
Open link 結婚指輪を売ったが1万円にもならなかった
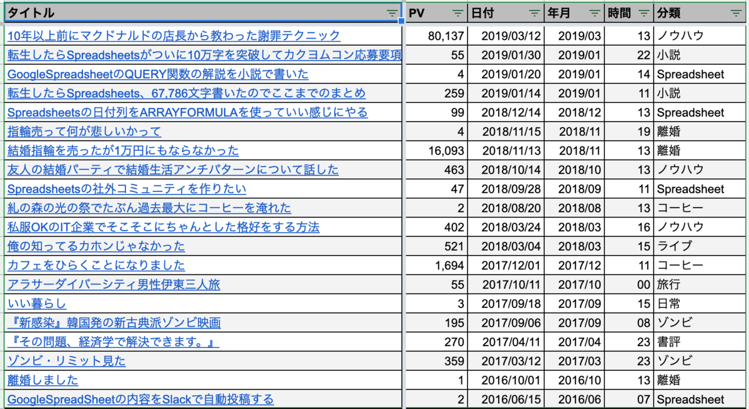point(123,151)
